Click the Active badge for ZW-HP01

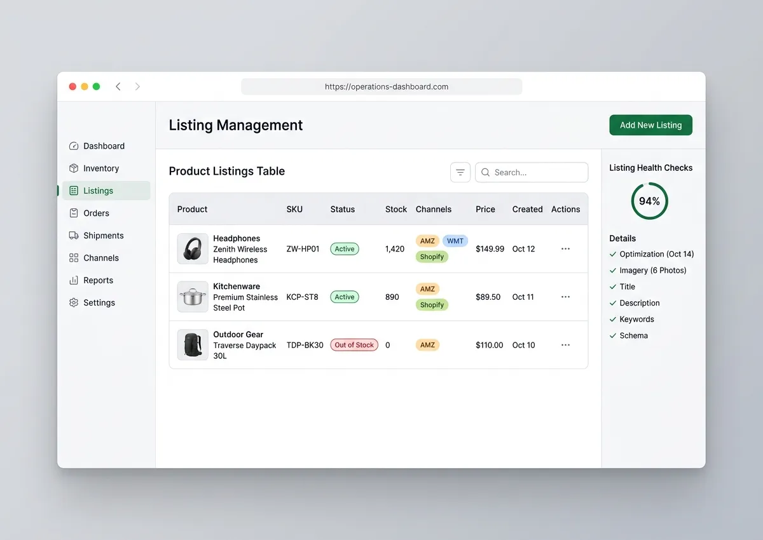tap(345, 249)
